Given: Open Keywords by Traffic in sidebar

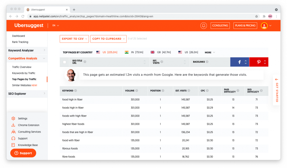Looking at the screenshot, I should click(24, 73).
